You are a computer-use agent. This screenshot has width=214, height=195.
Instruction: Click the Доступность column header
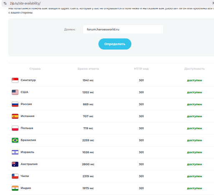coord(194,69)
